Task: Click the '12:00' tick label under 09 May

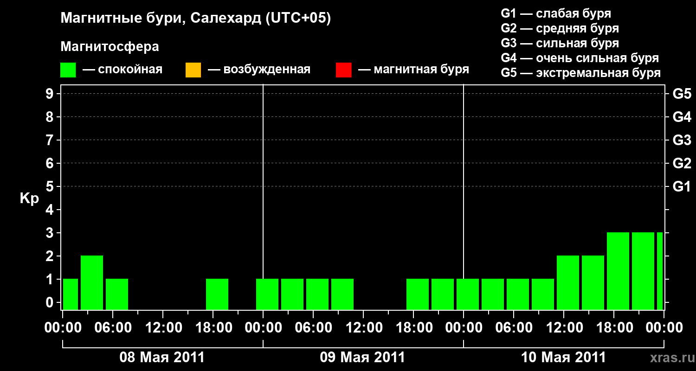Action: click(x=364, y=328)
